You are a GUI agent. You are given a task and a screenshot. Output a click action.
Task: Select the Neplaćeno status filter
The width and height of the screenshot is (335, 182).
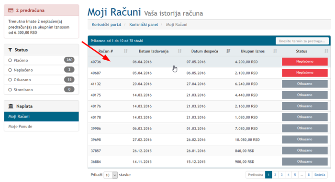[41, 70]
